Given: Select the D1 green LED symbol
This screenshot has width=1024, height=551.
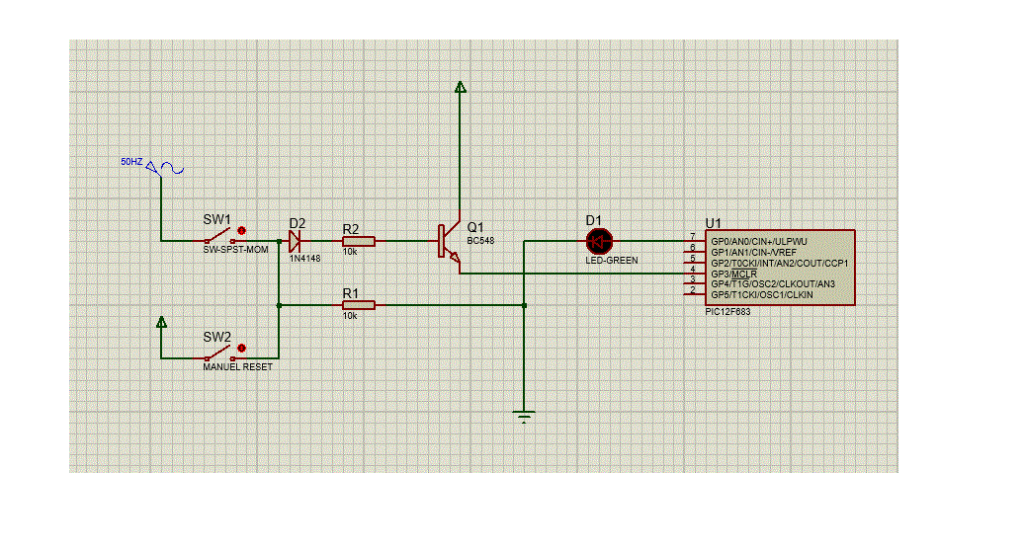Looking at the screenshot, I should click(599, 241).
